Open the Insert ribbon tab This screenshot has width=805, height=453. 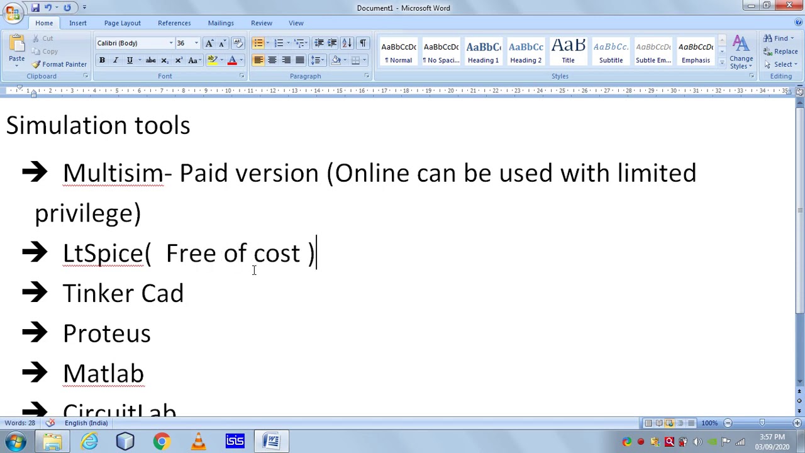coord(78,23)
